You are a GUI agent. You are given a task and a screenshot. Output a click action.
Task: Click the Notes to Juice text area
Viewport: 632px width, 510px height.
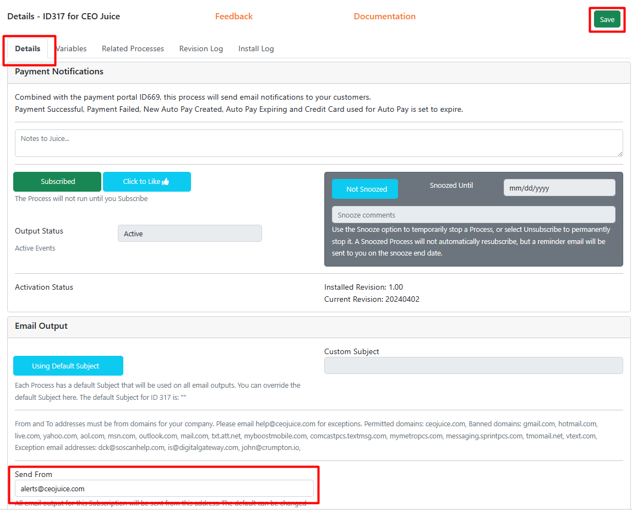click(319, 143)
